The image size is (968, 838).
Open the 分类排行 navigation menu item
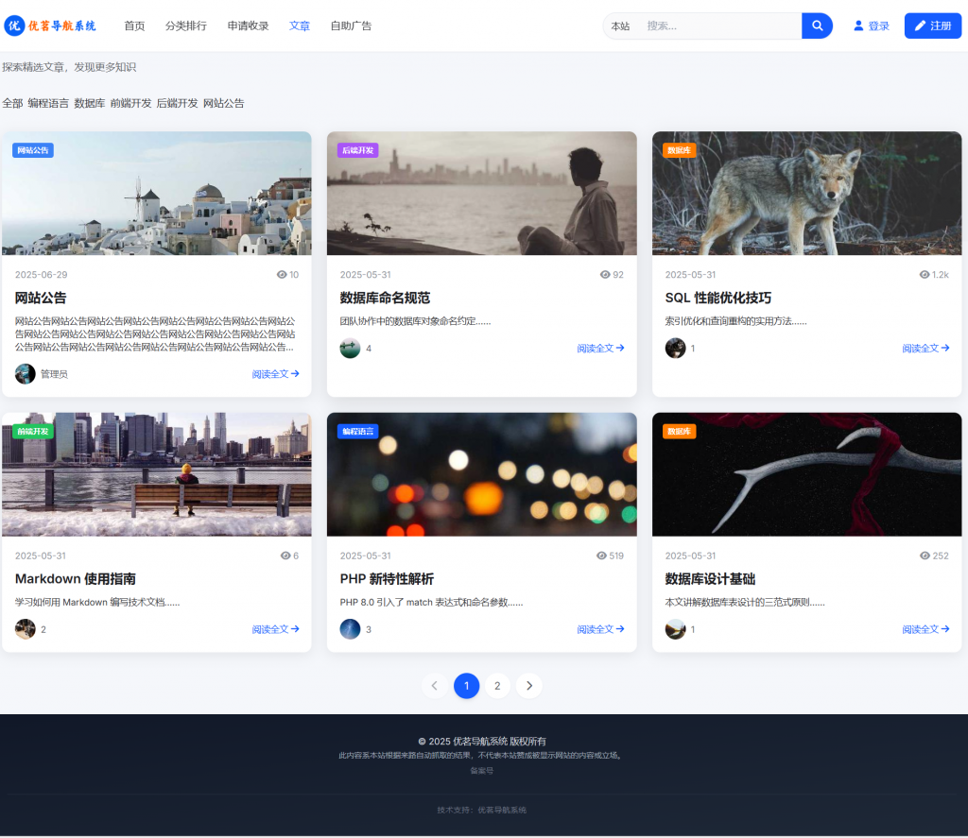185,26
